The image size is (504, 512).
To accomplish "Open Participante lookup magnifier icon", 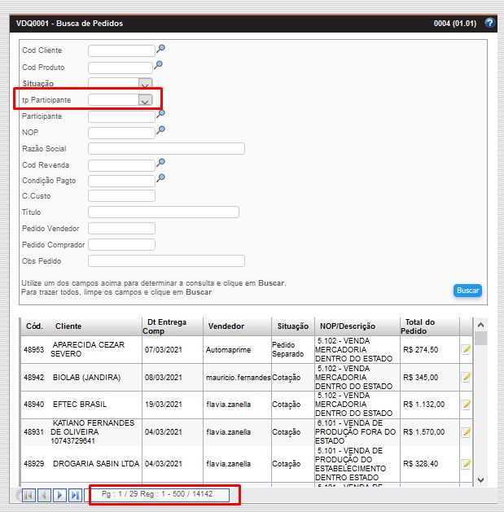I will pyautogui.click(x=160, y=114).
